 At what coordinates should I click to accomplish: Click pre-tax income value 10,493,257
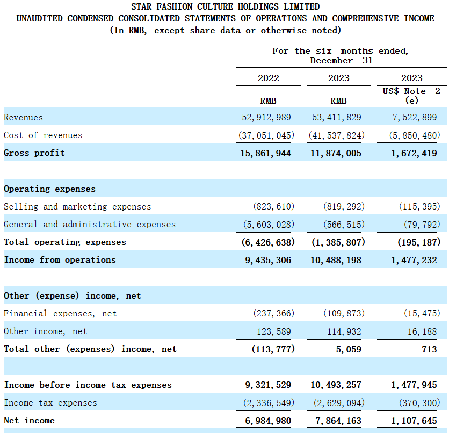coord(336,385)
